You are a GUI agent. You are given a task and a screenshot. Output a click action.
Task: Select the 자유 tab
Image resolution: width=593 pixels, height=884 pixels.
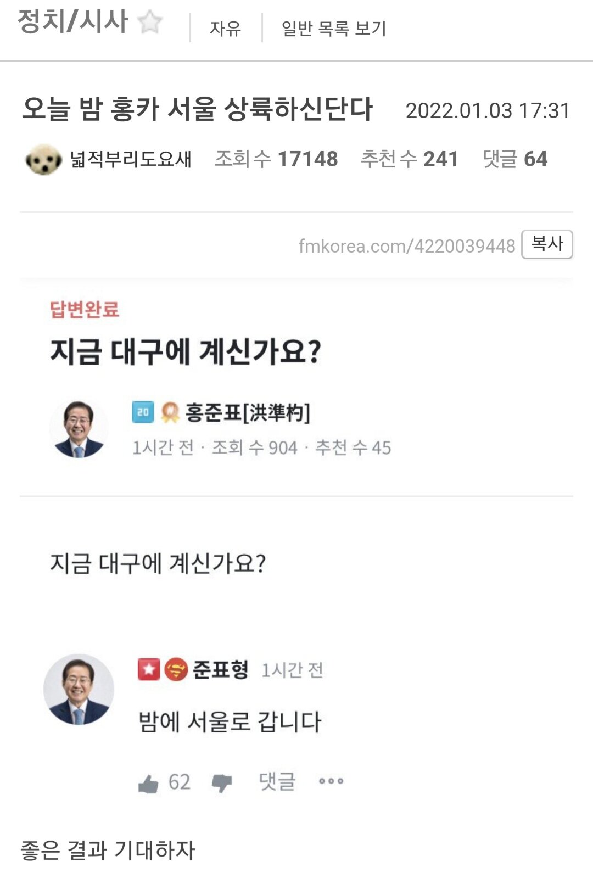[x=225, y=28]
